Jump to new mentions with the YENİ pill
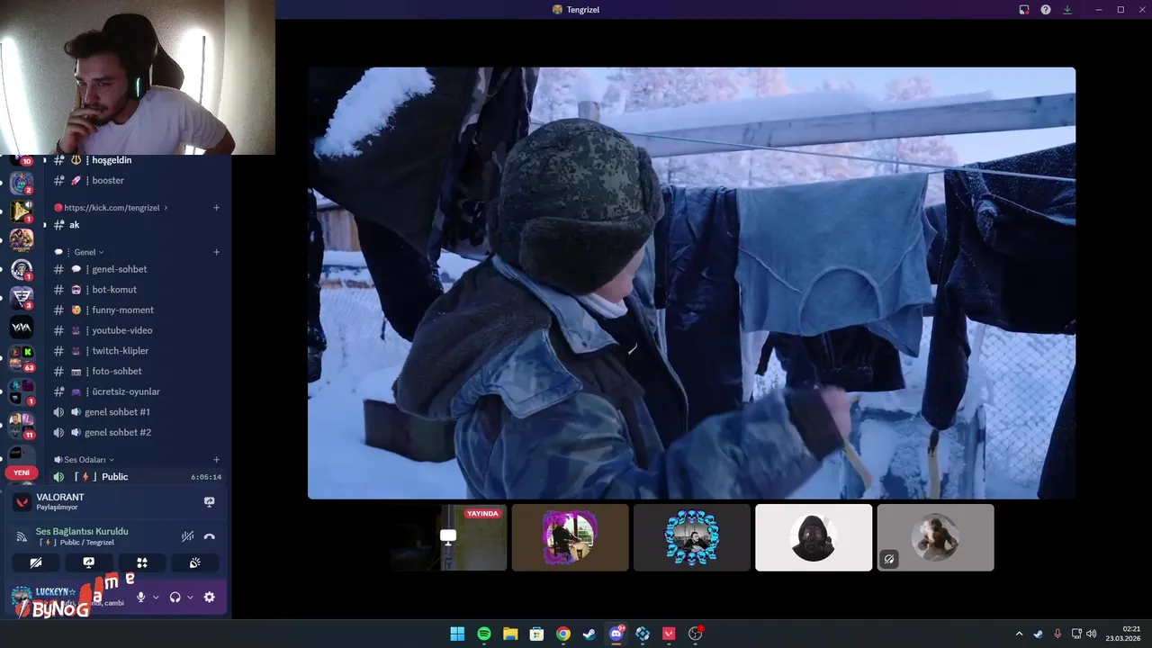Image resolution: width=1152 pixels, height=648 pixels. pyautogui.click(x=22, y=472)
